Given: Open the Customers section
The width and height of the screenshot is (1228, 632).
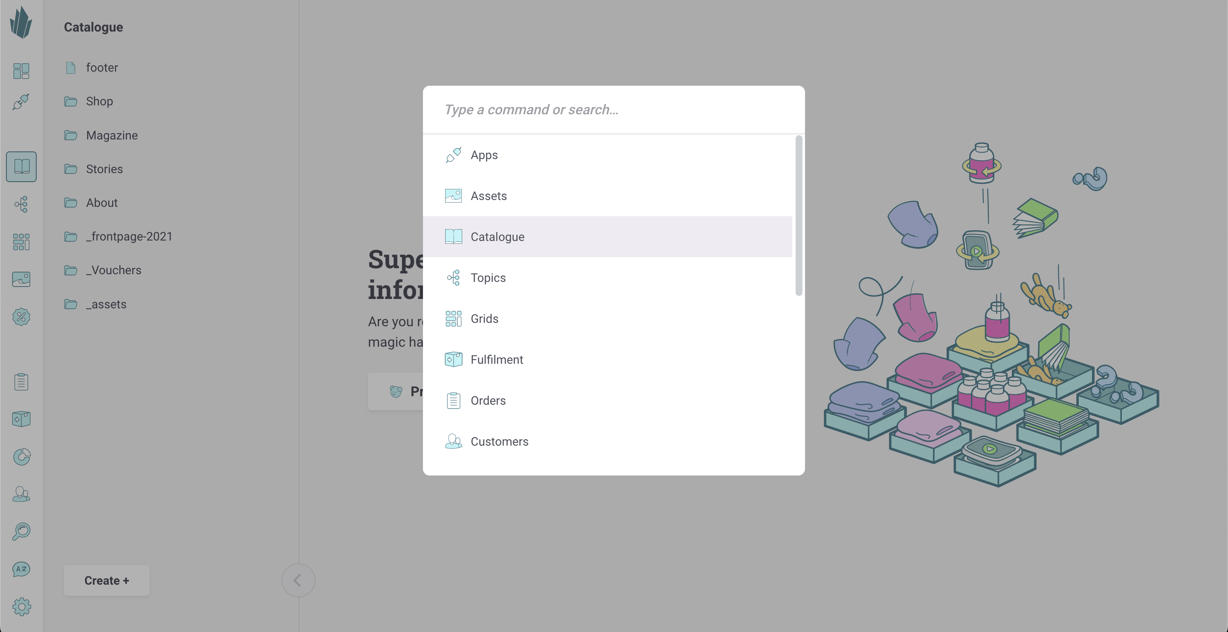Looking at the screenshot, I should point(500,442).
